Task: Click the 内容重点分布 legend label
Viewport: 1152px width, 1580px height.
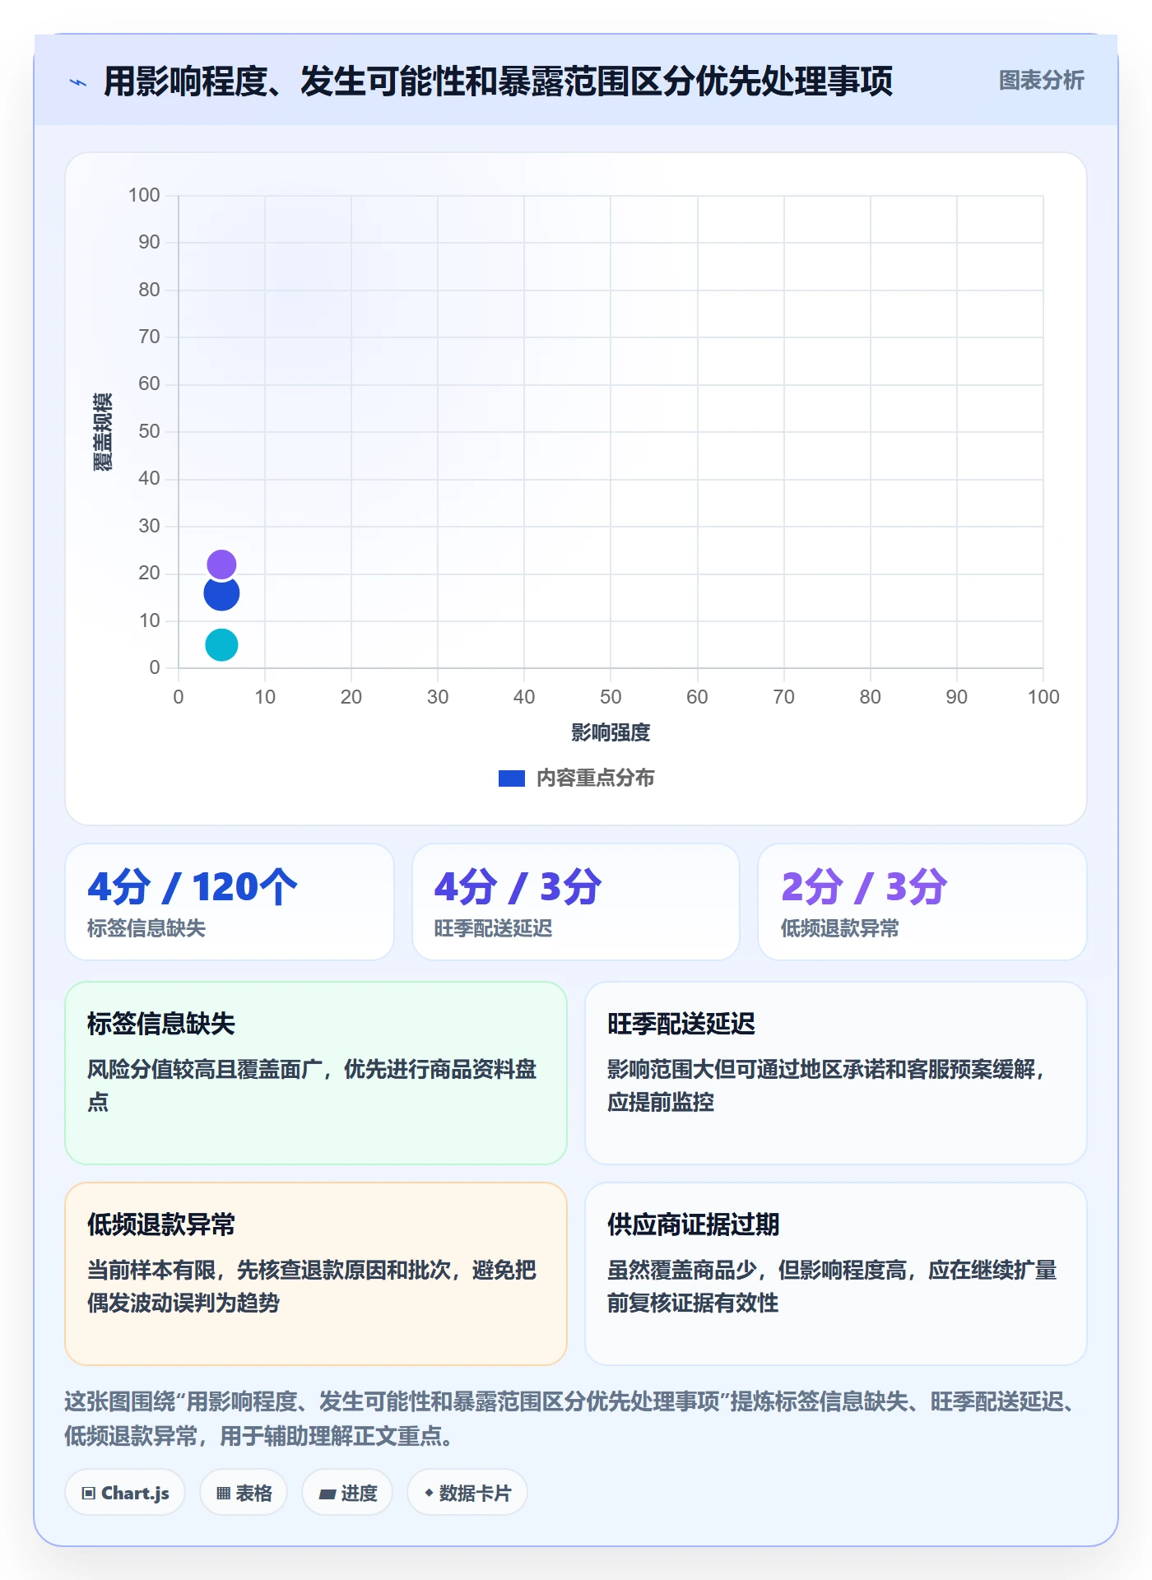Action: pyautogui.click(x=595, y=778)
